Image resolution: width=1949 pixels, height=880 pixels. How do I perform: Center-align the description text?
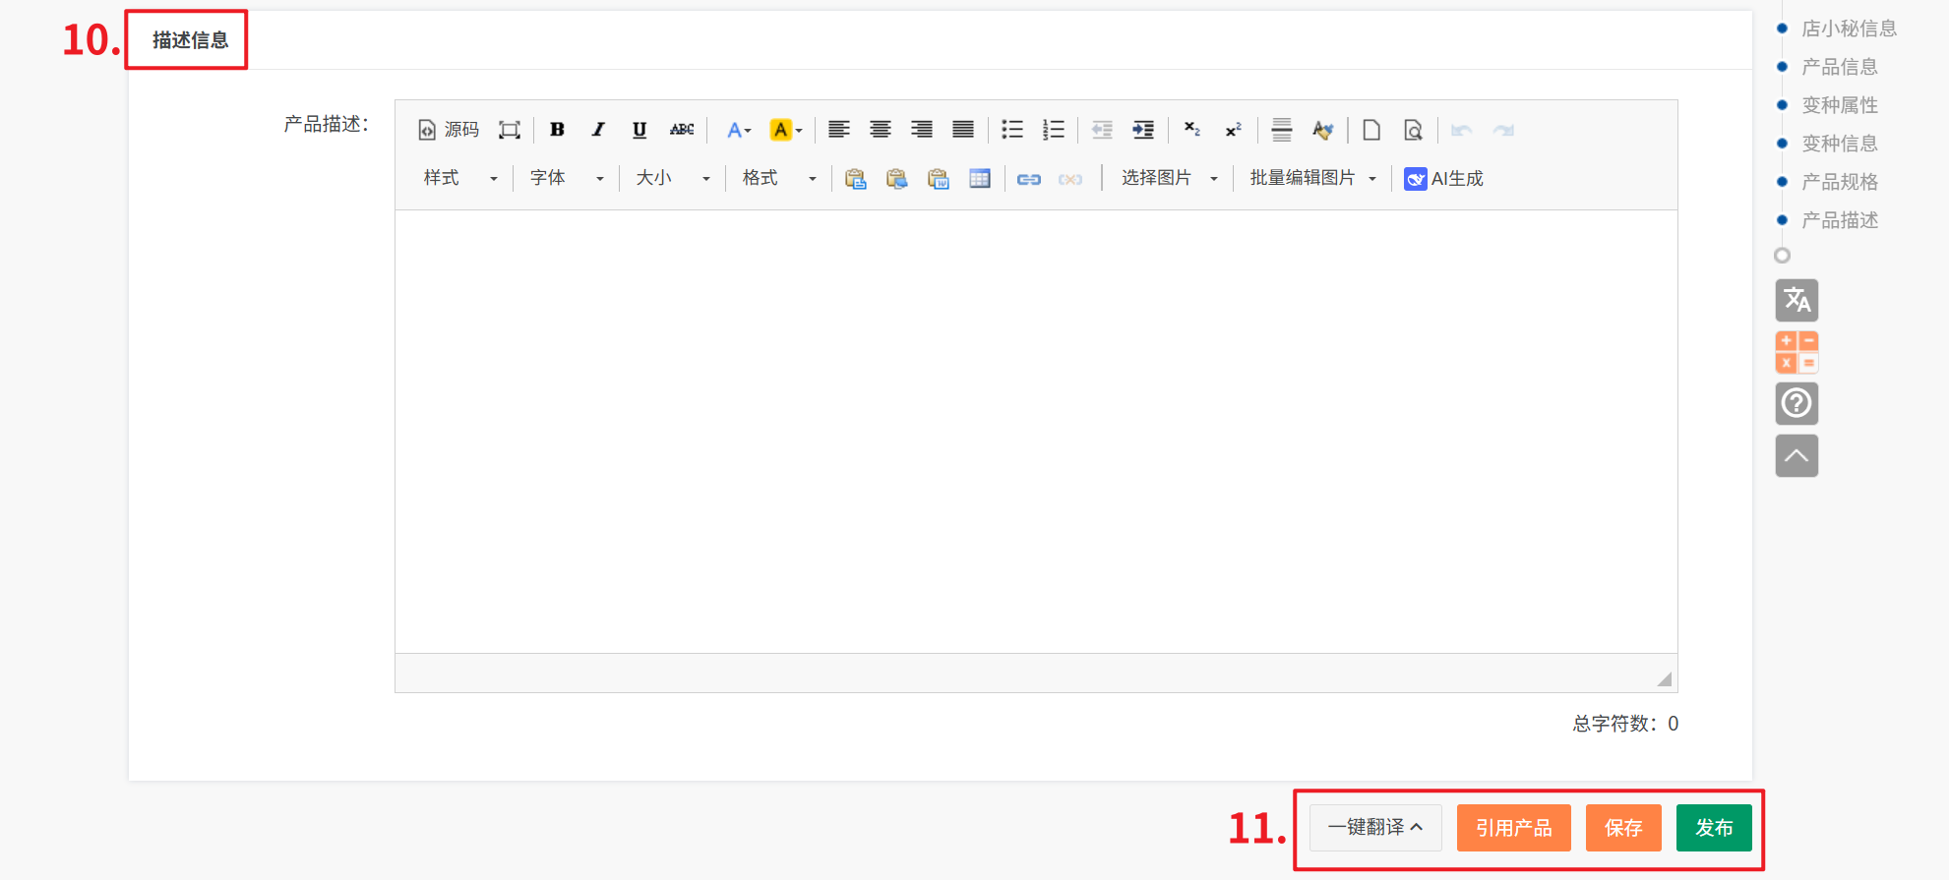(881, 130)
